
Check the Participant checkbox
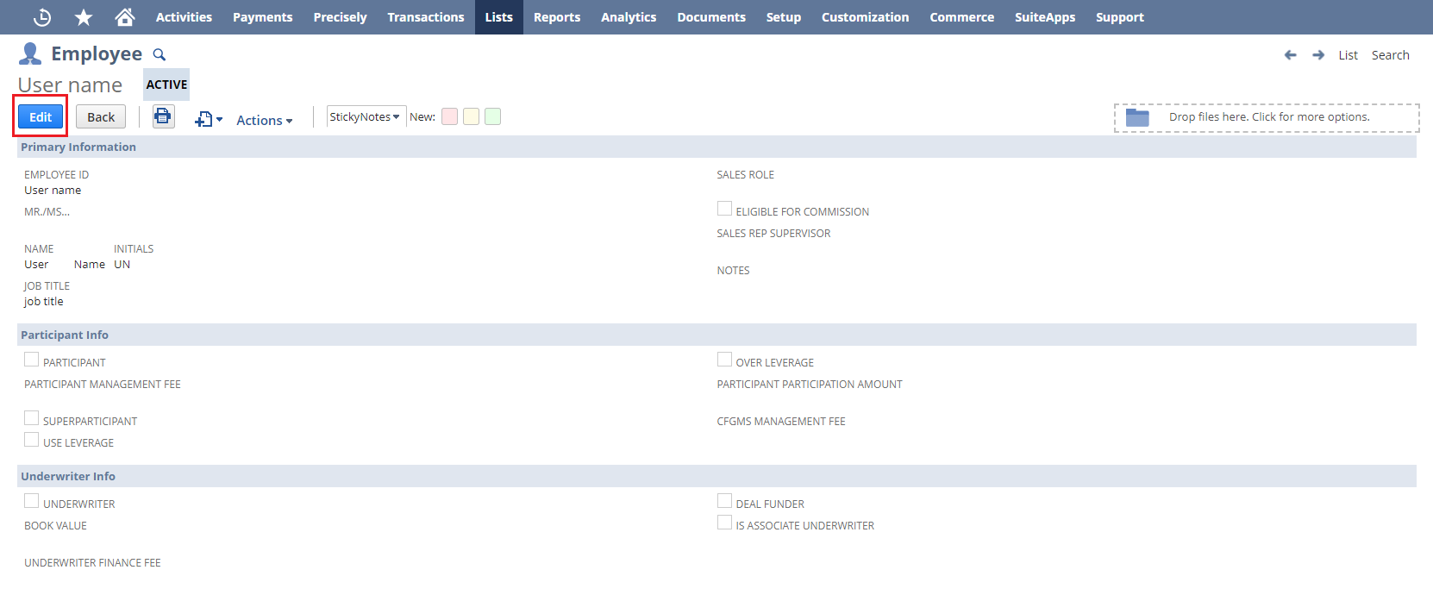pos(32,360)
